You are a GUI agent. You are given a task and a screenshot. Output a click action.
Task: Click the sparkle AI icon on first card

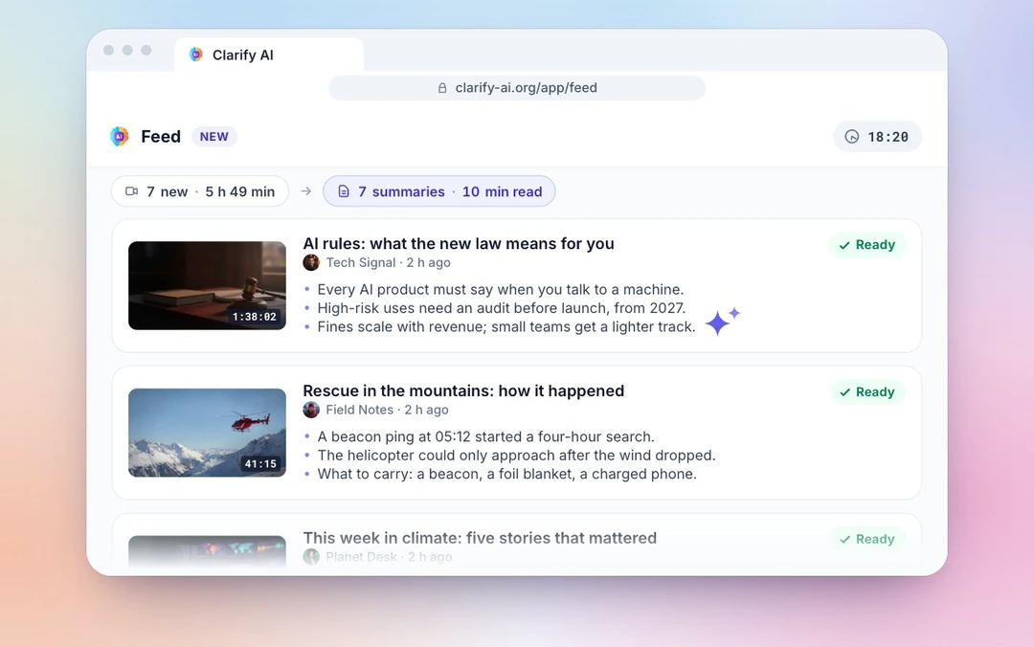(x=722, y=322)
